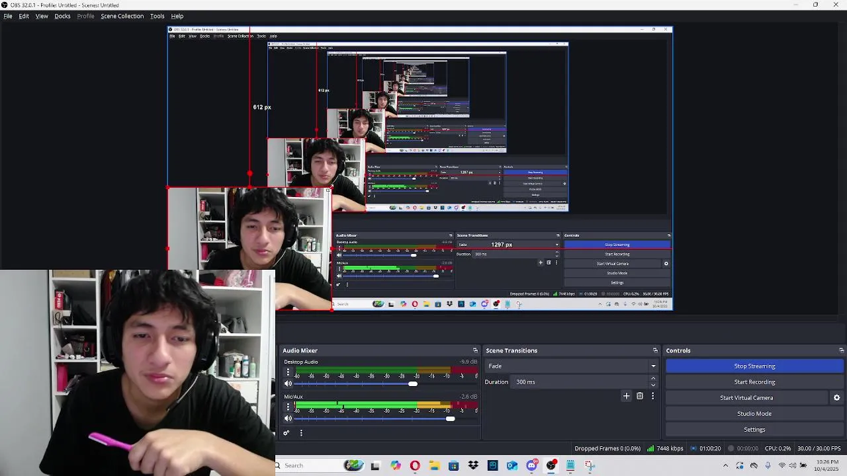
Task: Open Mic/Aux three-dot options menu
Action: [x=288, y=407]
